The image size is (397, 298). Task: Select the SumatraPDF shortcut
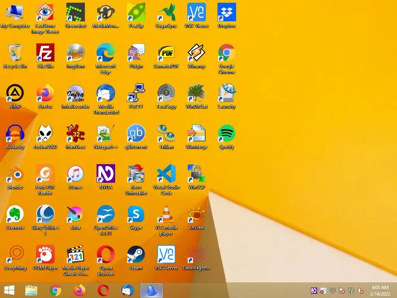166,52
